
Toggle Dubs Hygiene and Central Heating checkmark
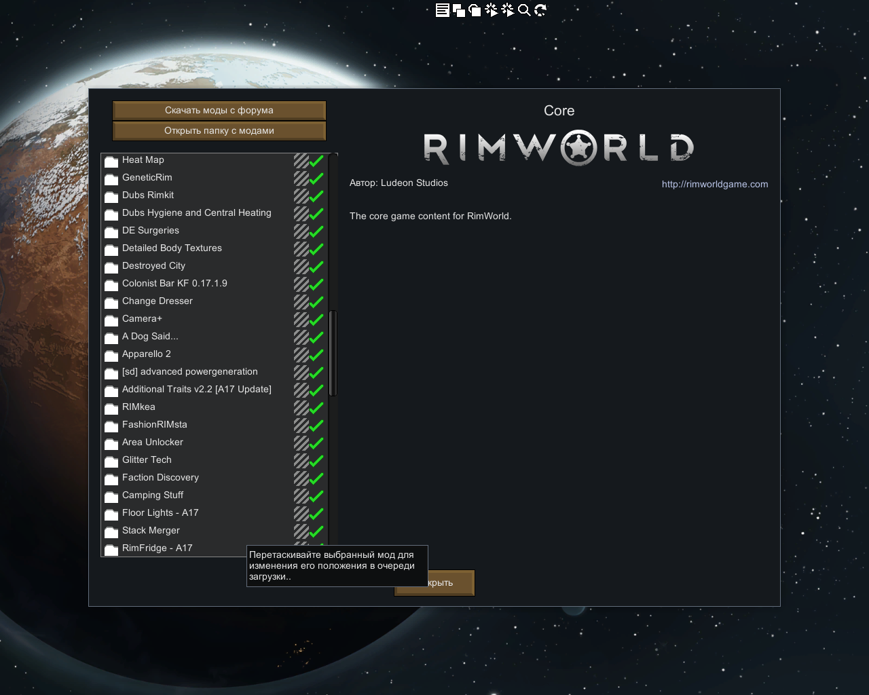tap(316, 214)
